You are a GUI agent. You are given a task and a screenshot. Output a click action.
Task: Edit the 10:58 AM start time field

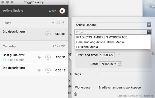107,55
